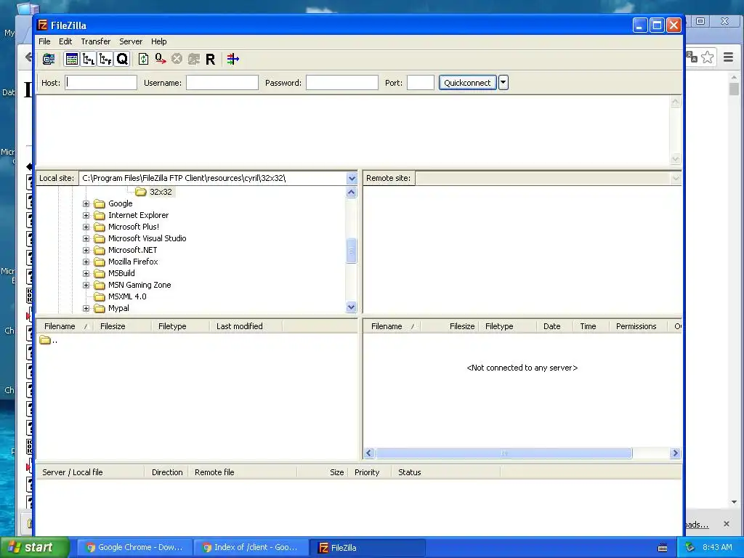This screenshot has width=744, height=558.
Task: Open the Server menu
Action: tap(131, 41)
